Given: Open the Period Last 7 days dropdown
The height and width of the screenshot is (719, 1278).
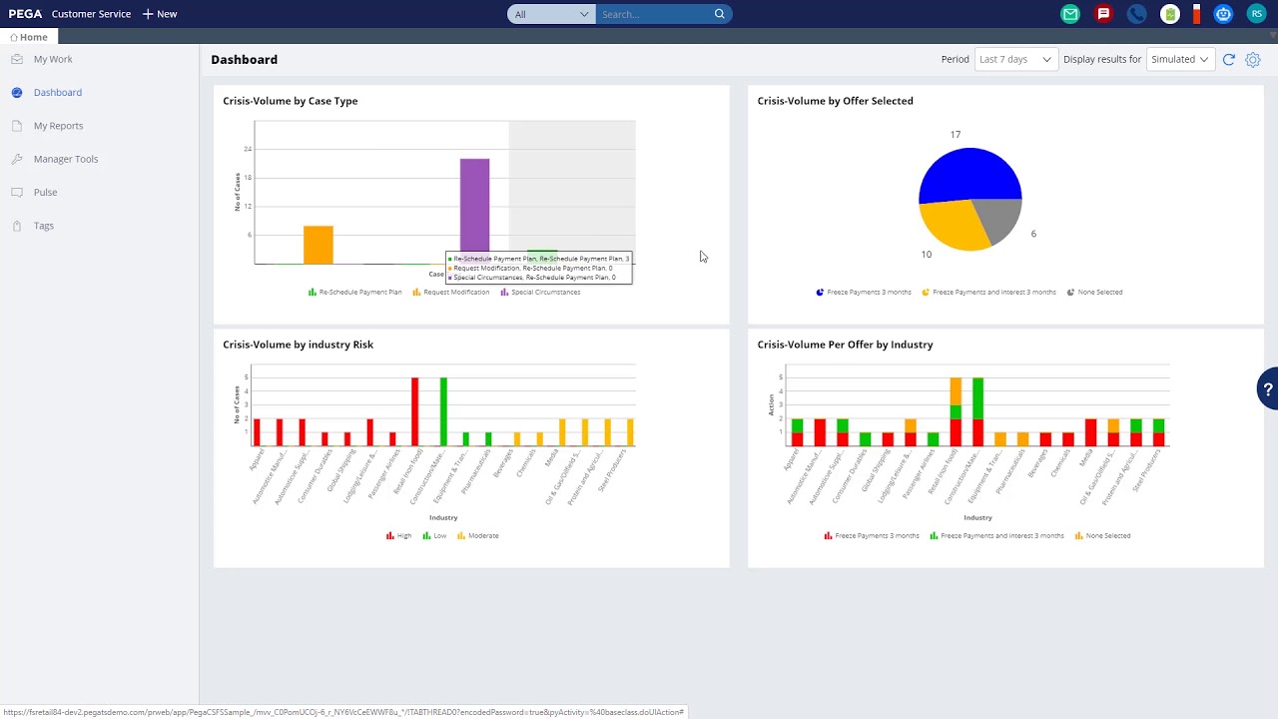Looking at the screenshot, I should pyautogui.click(x=1015, y=59).
